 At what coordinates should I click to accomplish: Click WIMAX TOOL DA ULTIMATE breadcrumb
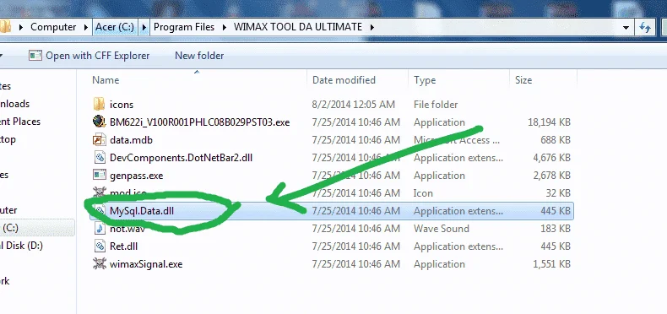pos(298,27)
